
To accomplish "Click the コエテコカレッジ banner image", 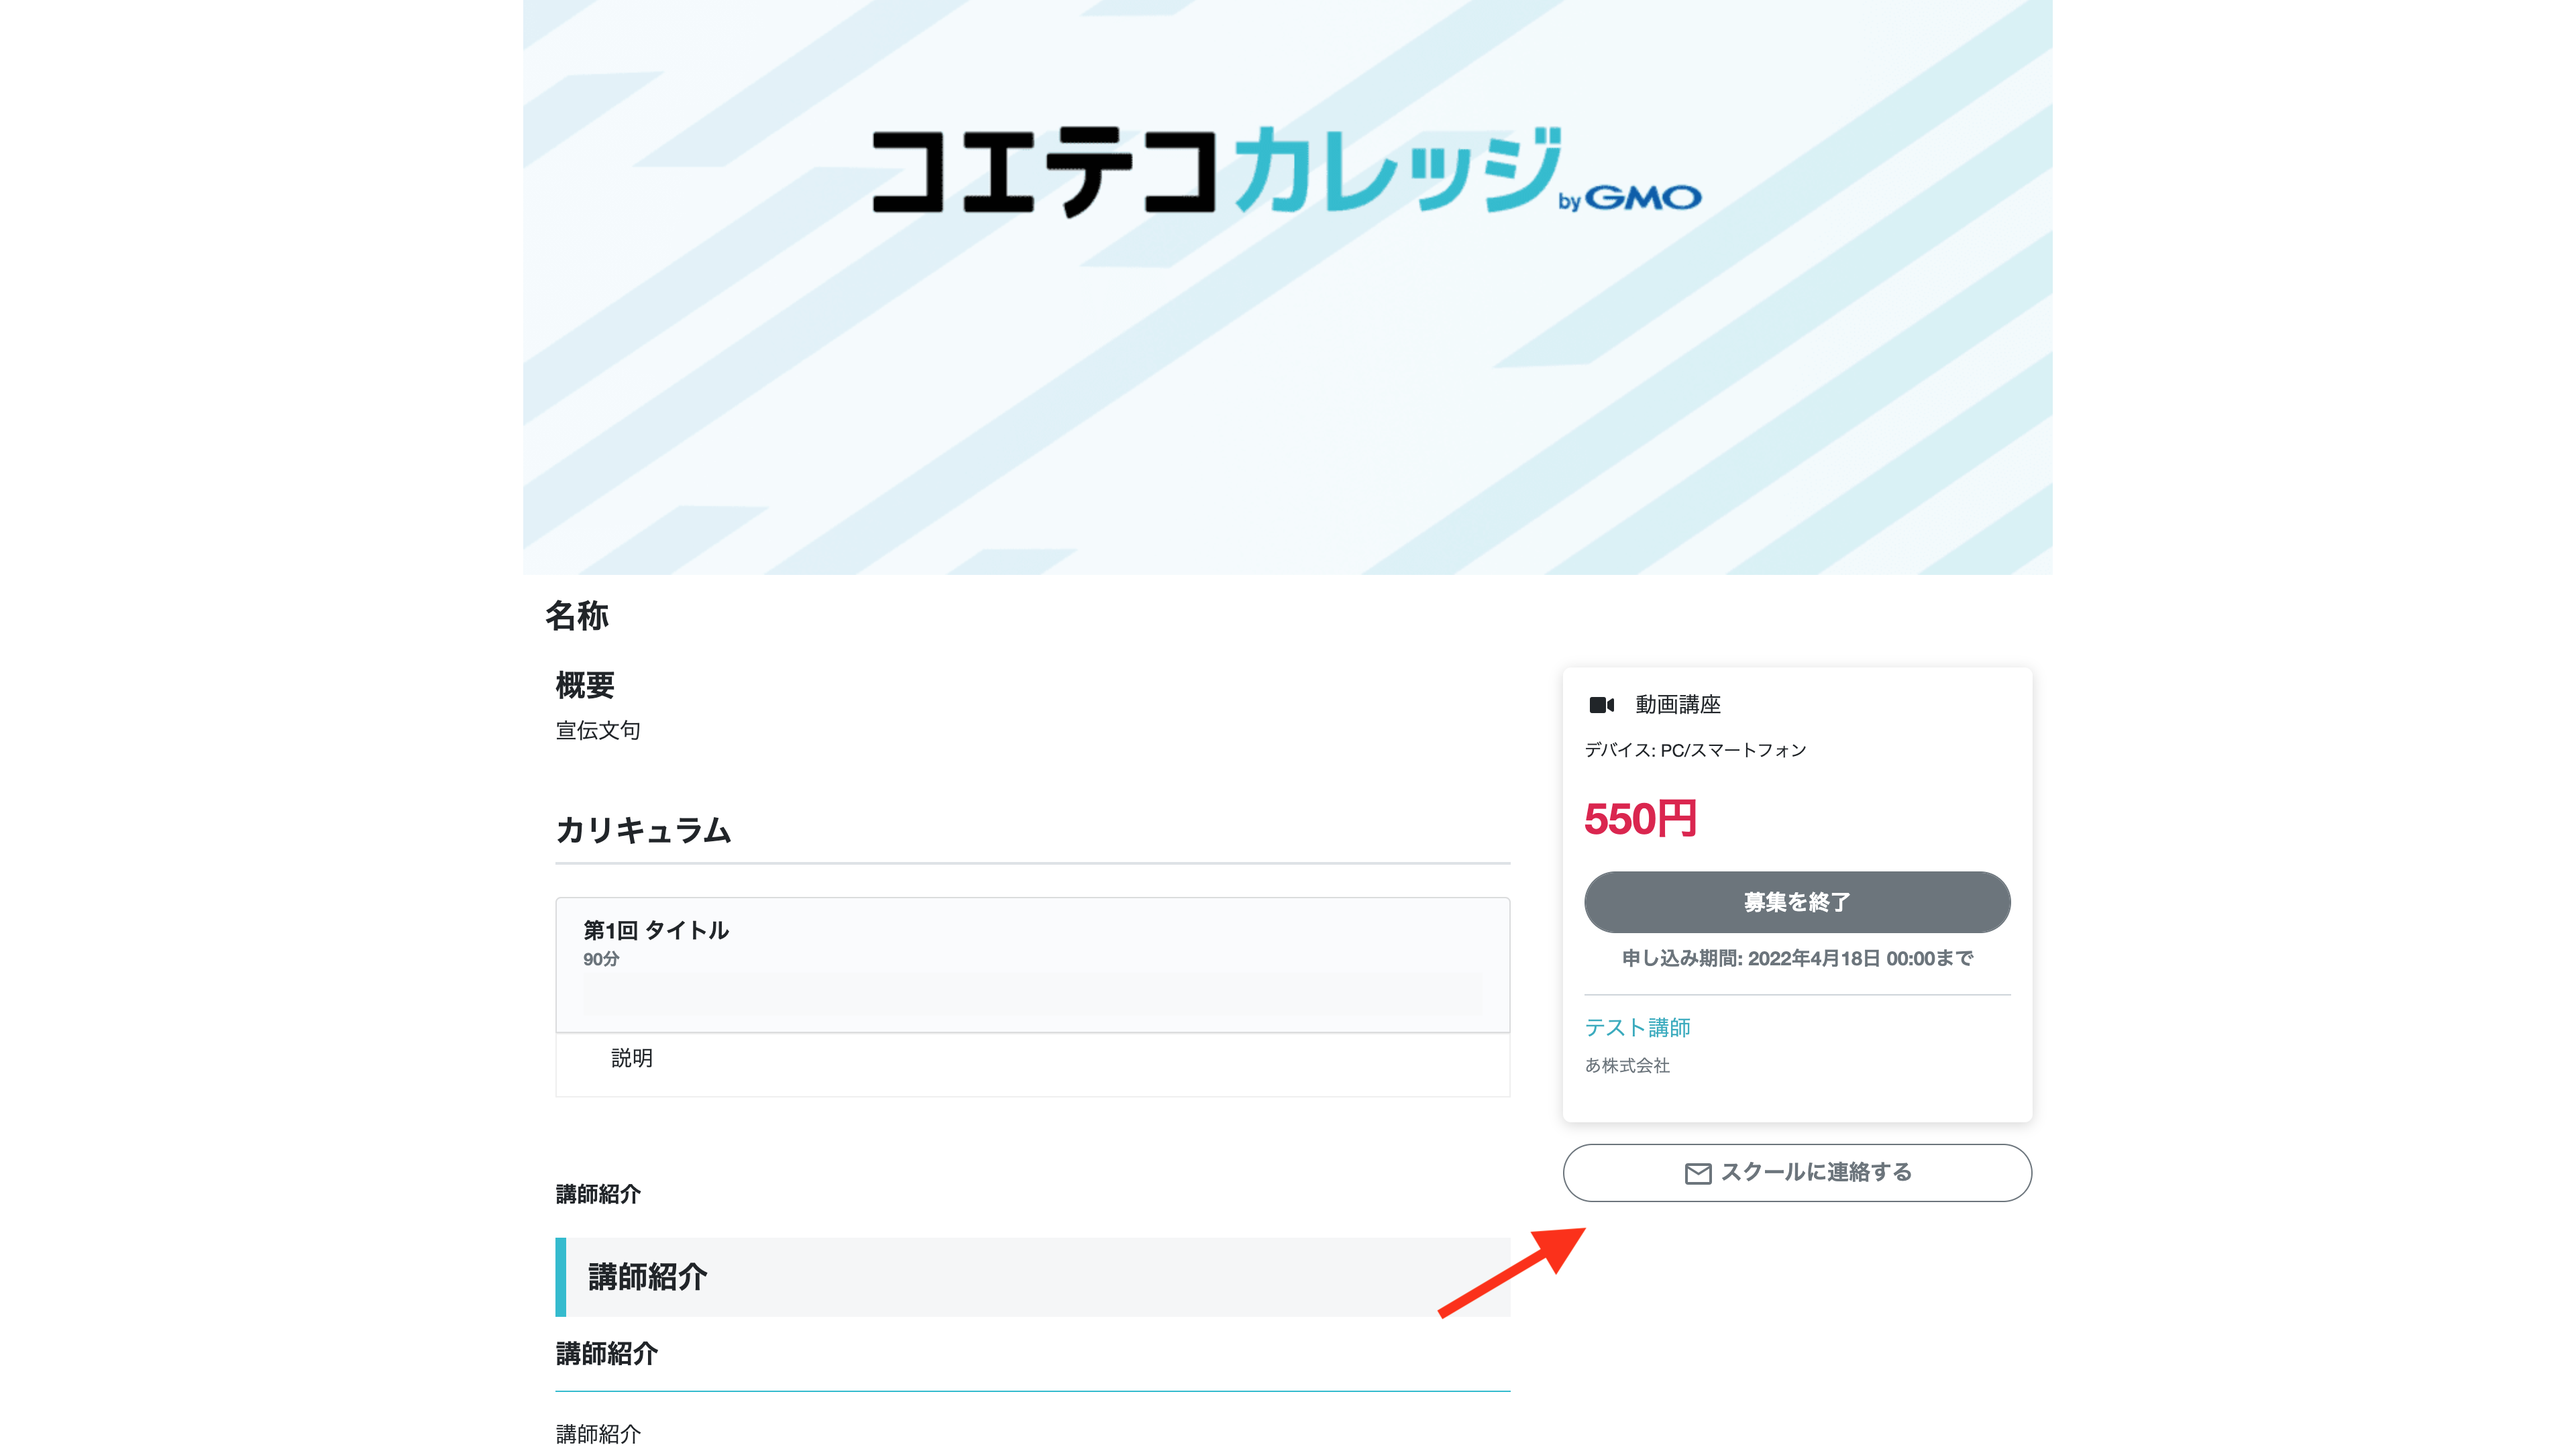I will pos(1287,287).
